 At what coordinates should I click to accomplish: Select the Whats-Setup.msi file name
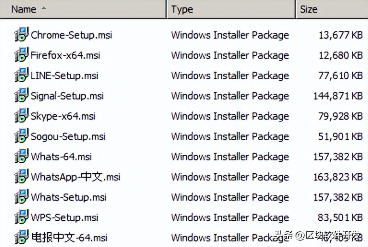(x=69, y=197)
